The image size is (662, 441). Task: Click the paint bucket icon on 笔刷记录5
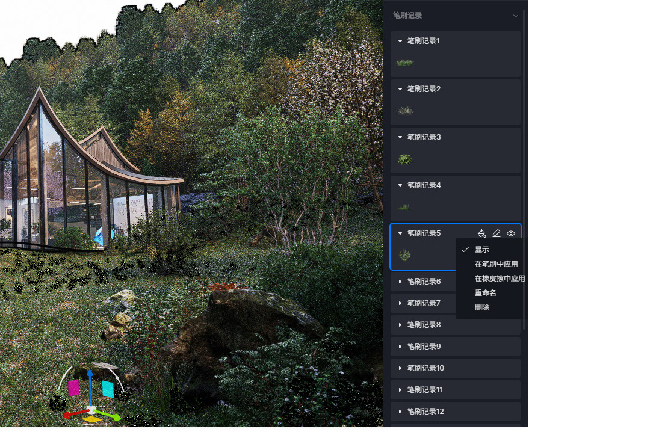click(x=481, y=233)
